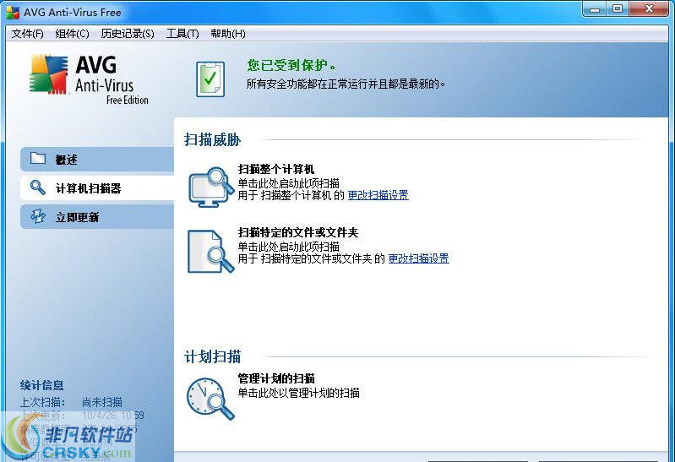Click the magnifier icon beside 计算机扫描器
This screenshot has height=462, width=675.
tap(37, 188)
